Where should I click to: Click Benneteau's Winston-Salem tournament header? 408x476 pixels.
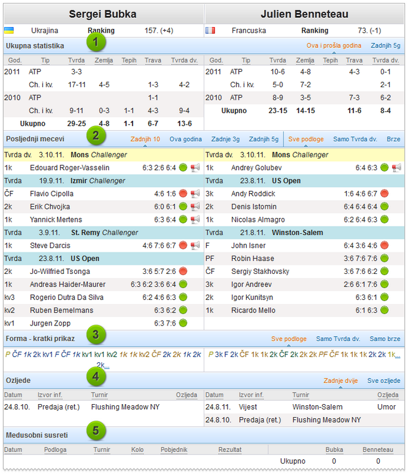pyautogui.click(x=304, y=233)
